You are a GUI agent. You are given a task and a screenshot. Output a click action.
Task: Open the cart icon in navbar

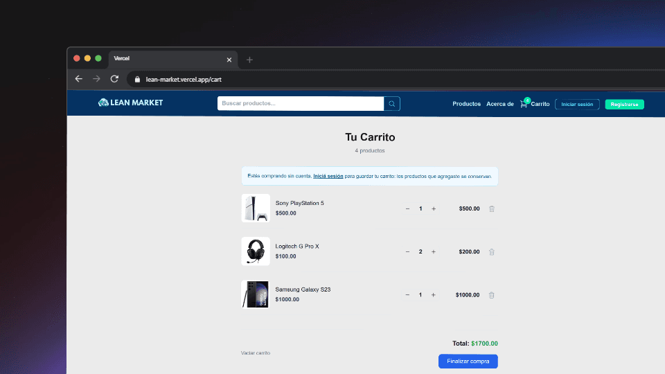[x=524, y=103]
